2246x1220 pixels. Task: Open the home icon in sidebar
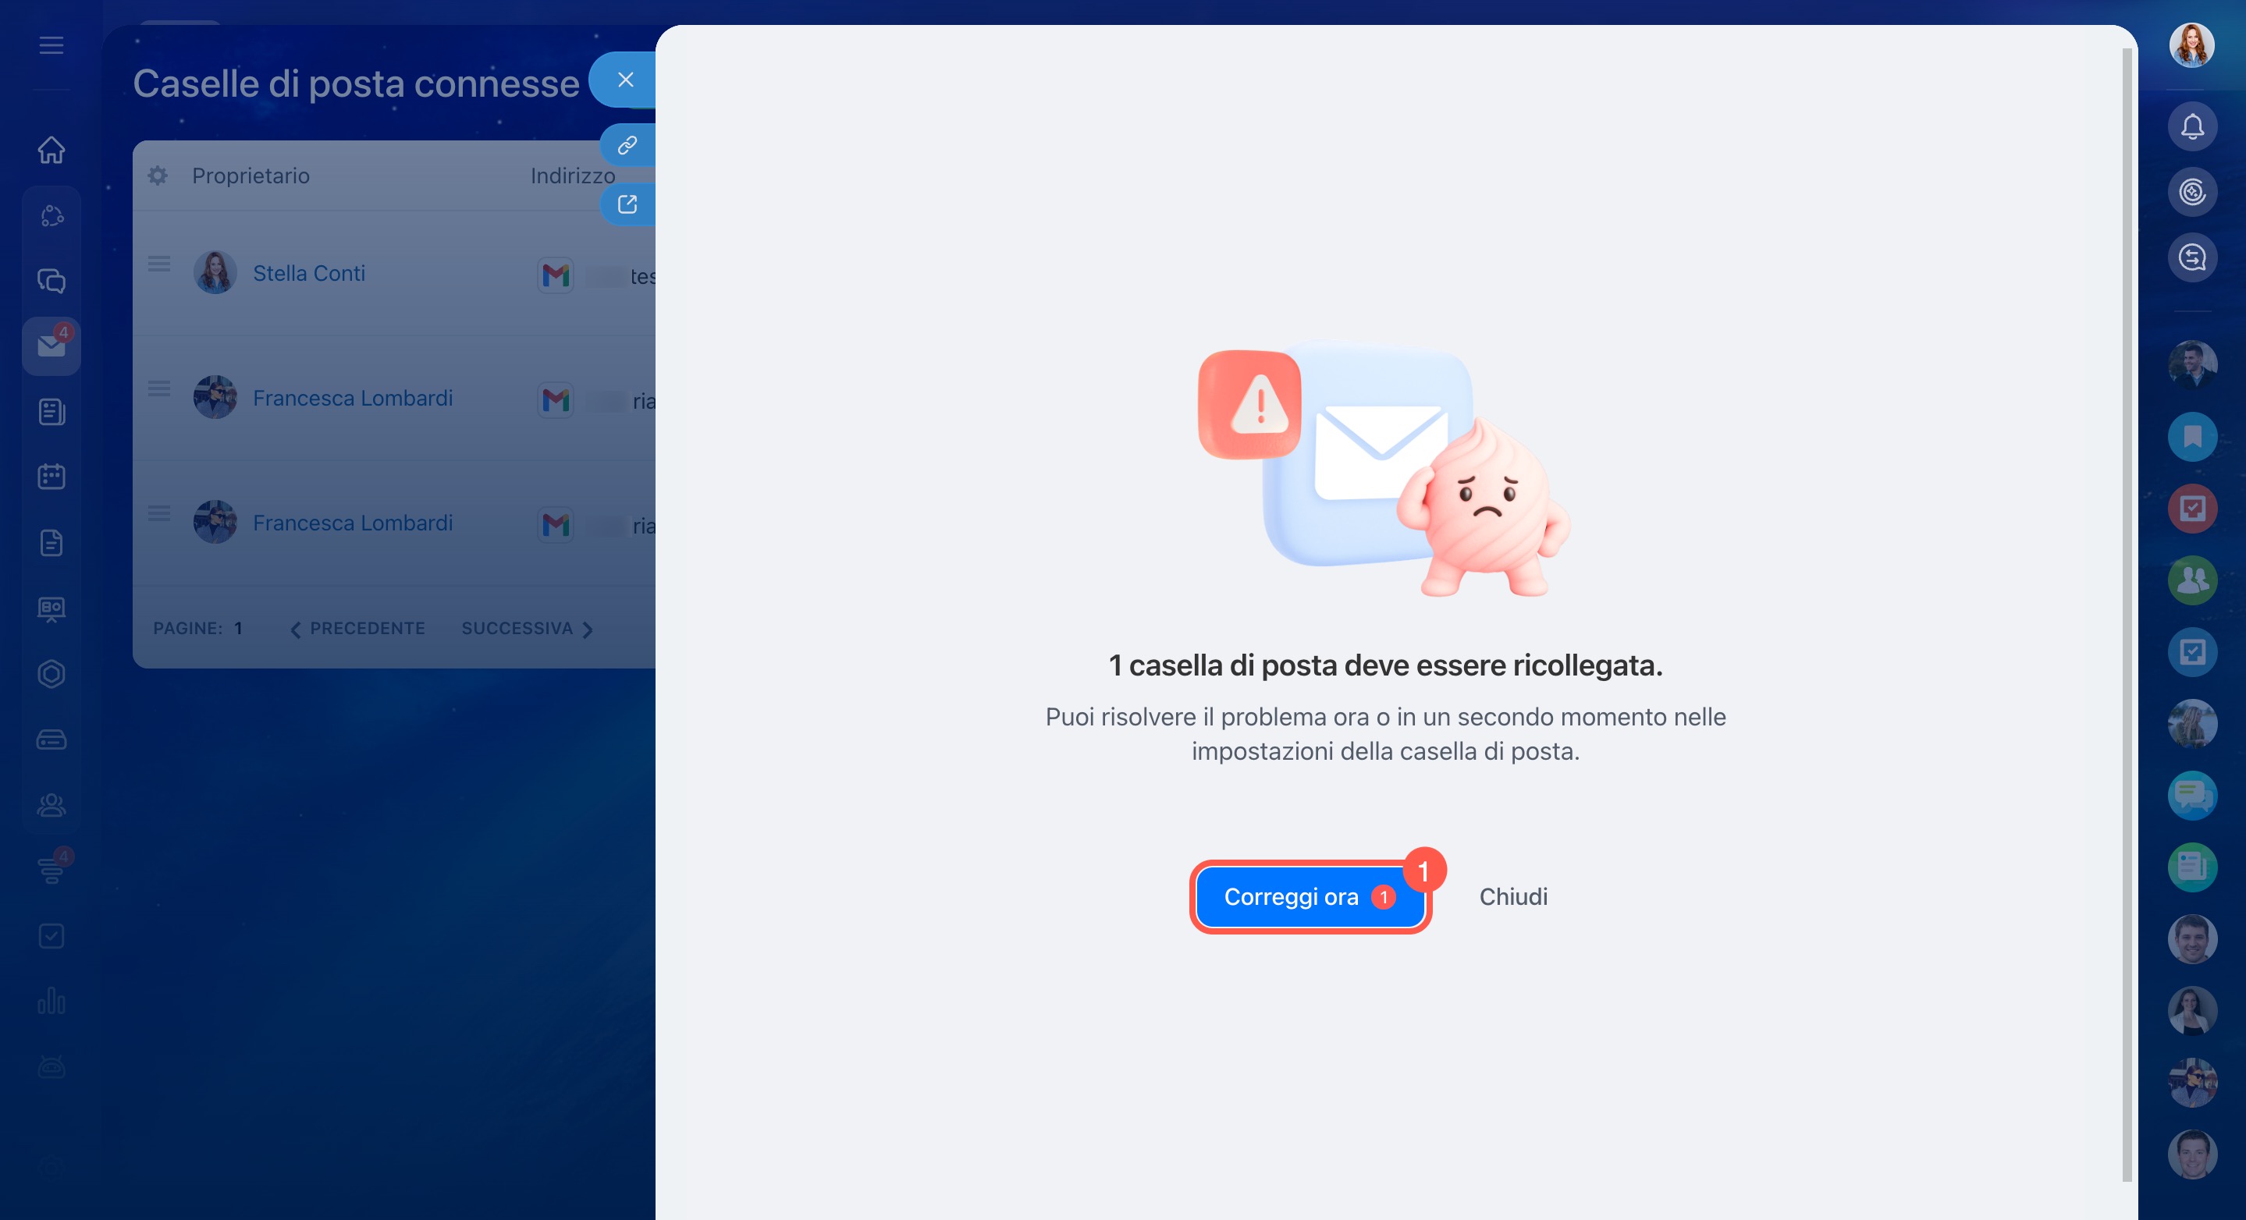(x=52, y=150)
